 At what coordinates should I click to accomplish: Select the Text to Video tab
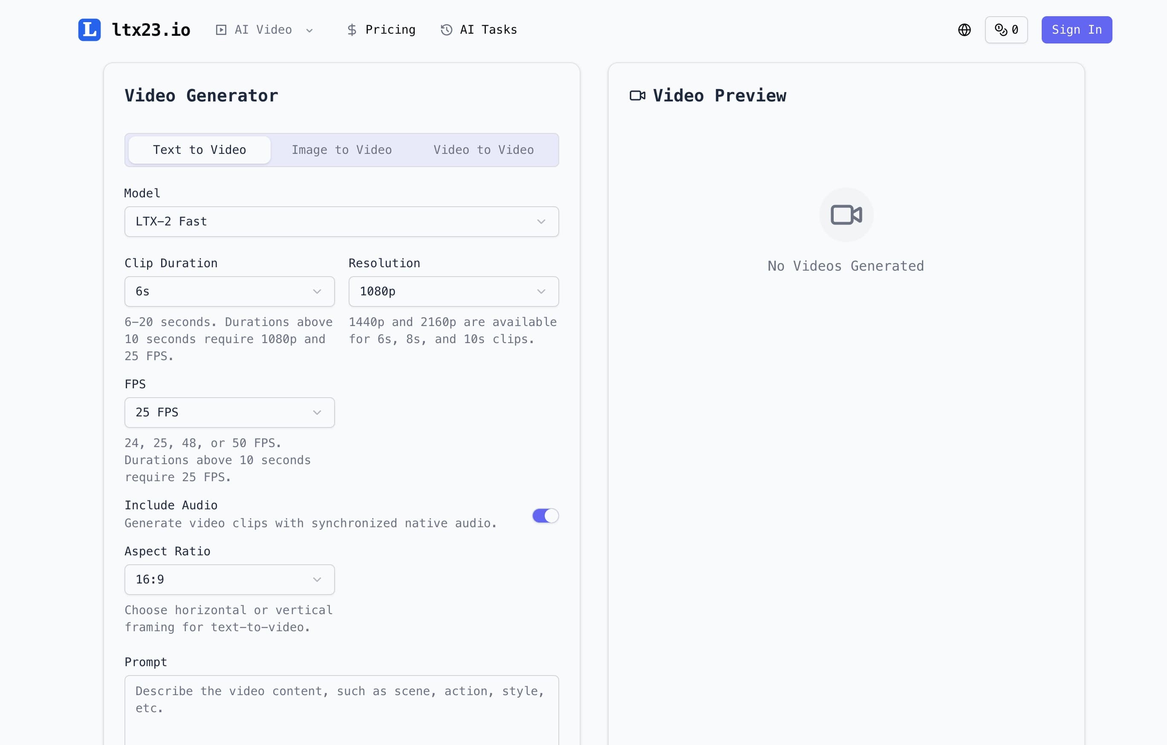point(199,150)
